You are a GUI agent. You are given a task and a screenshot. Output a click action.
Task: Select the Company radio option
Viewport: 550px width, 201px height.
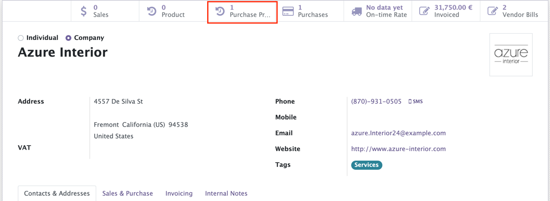[x=69, y=38]
